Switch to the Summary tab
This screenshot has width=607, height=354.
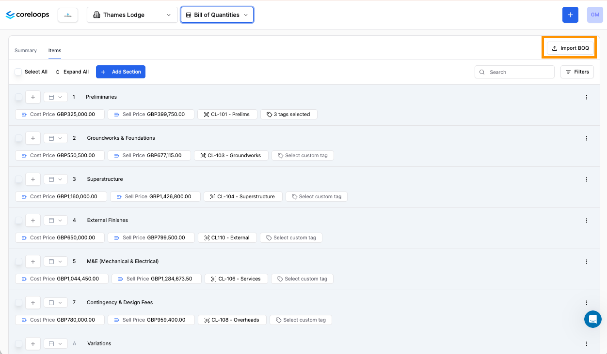coord(26,50)
